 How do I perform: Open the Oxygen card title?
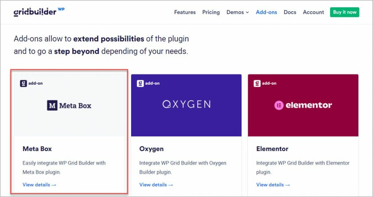[152, 149]
